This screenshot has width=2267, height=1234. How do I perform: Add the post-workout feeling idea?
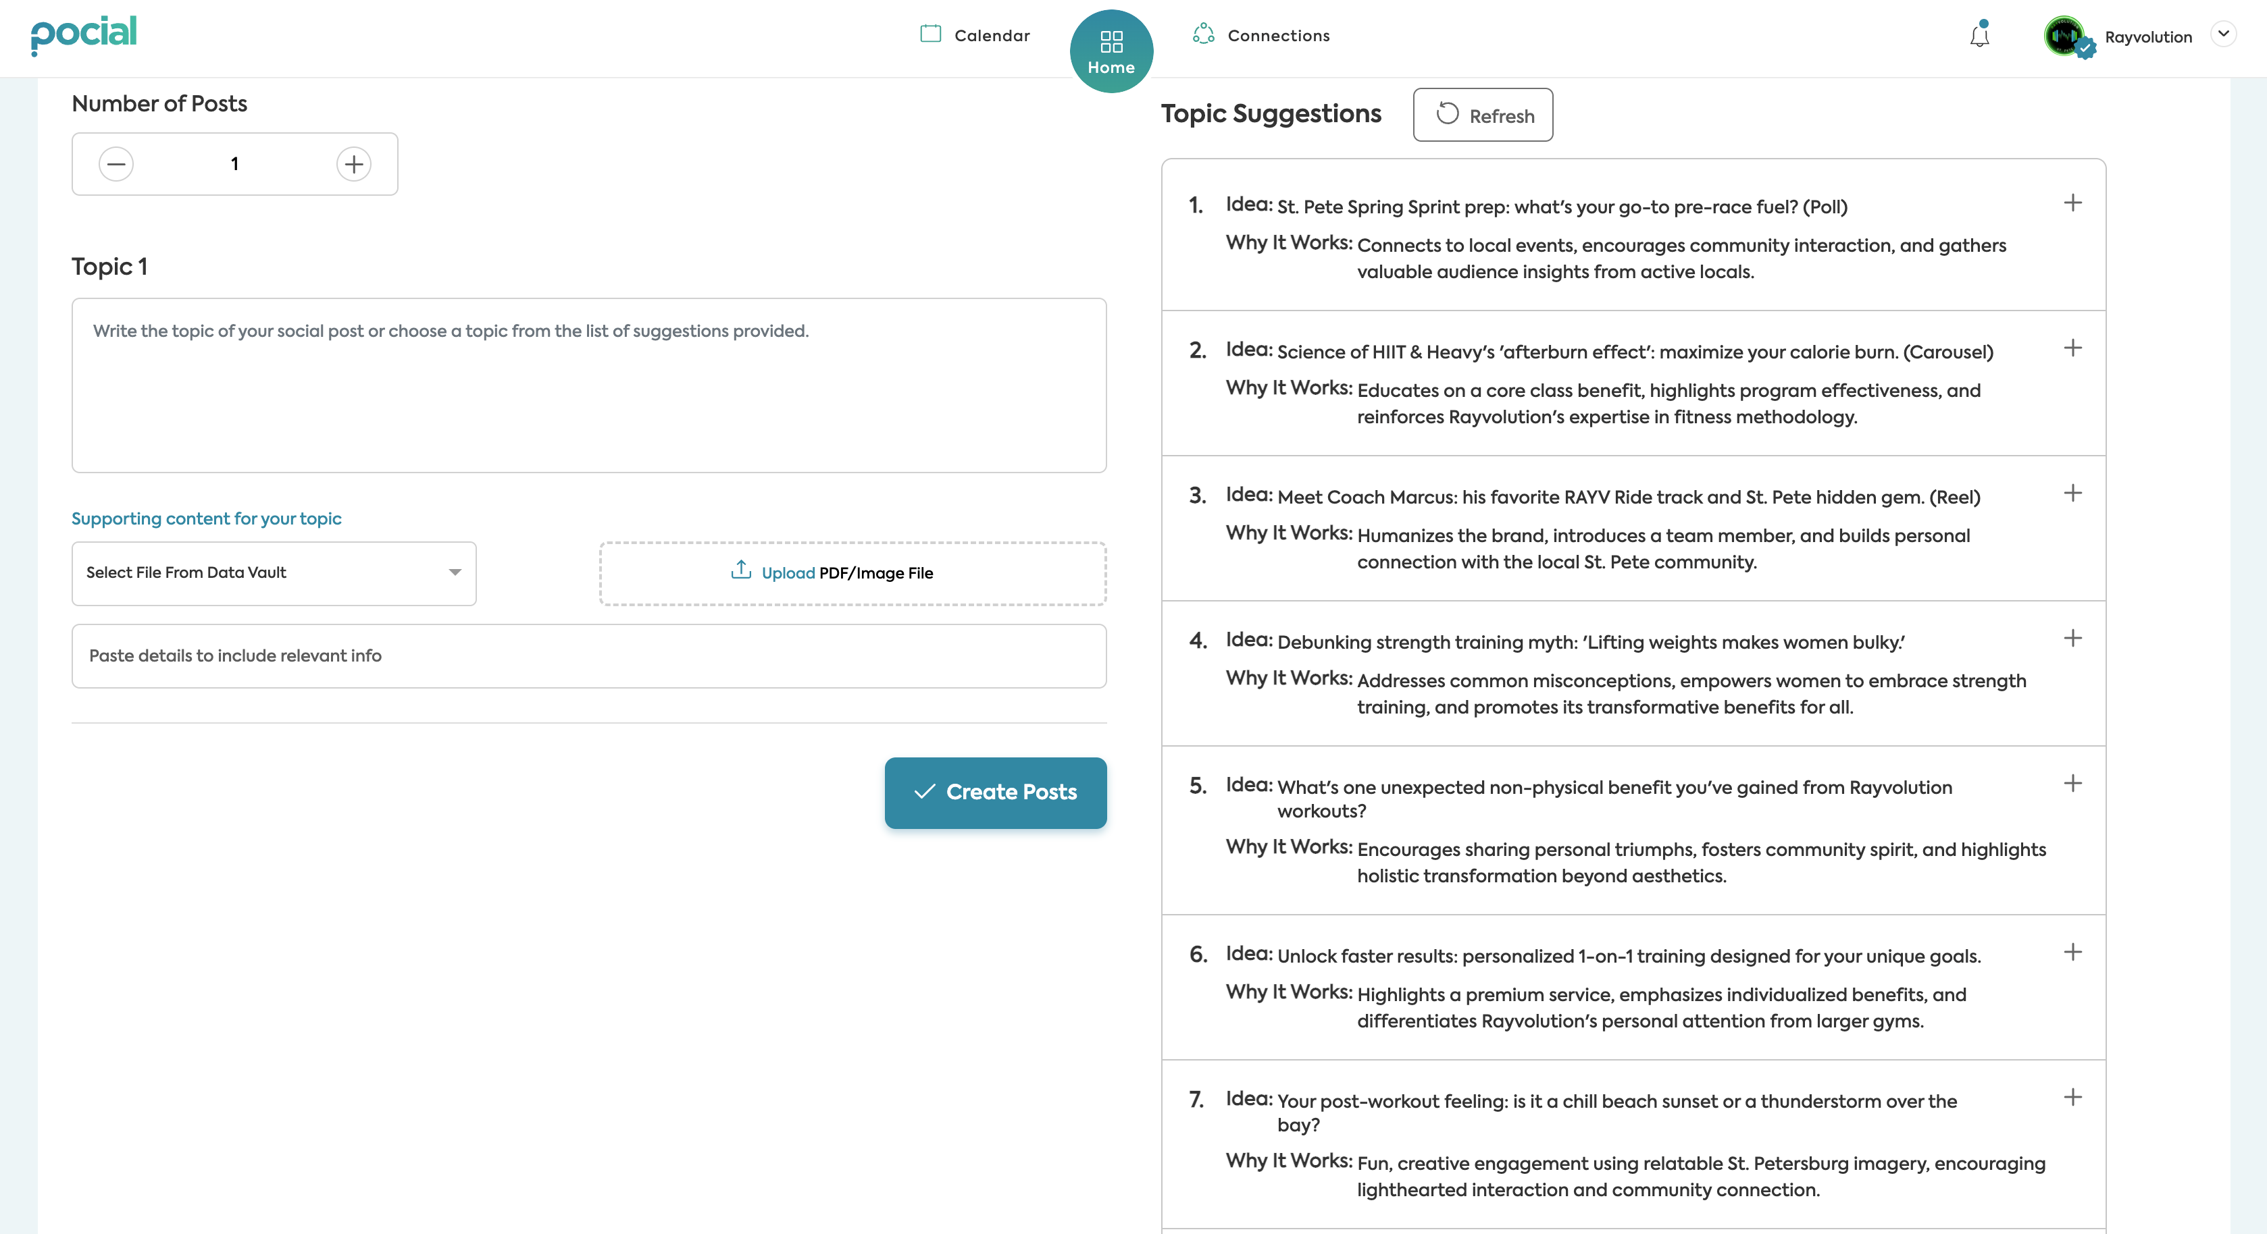click(2072, 1098)
